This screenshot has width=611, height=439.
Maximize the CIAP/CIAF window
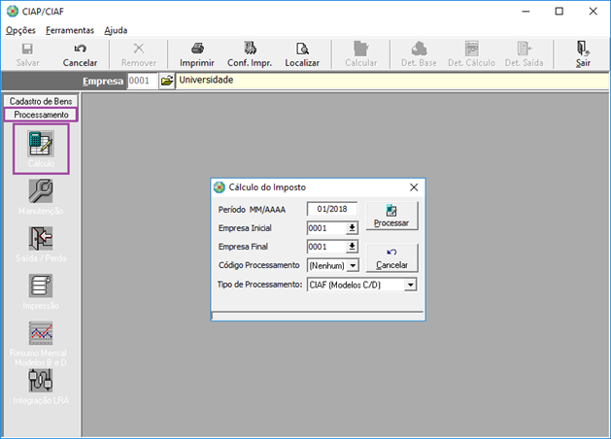(x=560, y=12)
